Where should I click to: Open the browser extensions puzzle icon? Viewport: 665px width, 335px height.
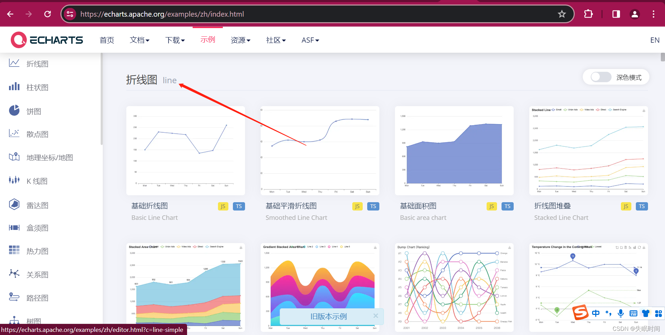[x=588, y=14]
